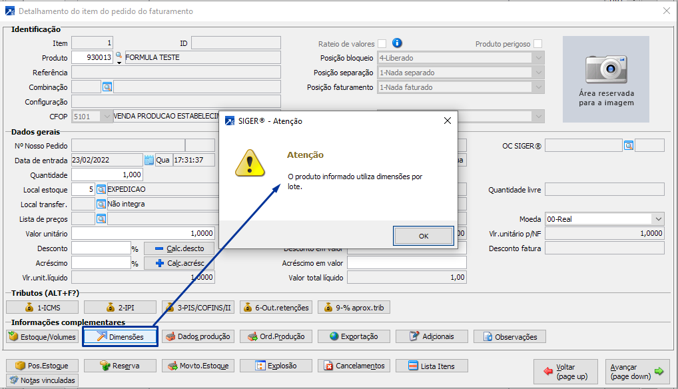This screenshot has height=389, width=678.
Task: Click the Desconto fatura field
Action: pos(605,248)
